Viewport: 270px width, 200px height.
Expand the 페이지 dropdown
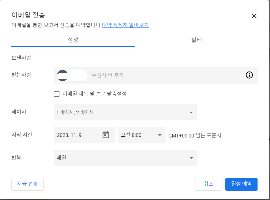125,112
